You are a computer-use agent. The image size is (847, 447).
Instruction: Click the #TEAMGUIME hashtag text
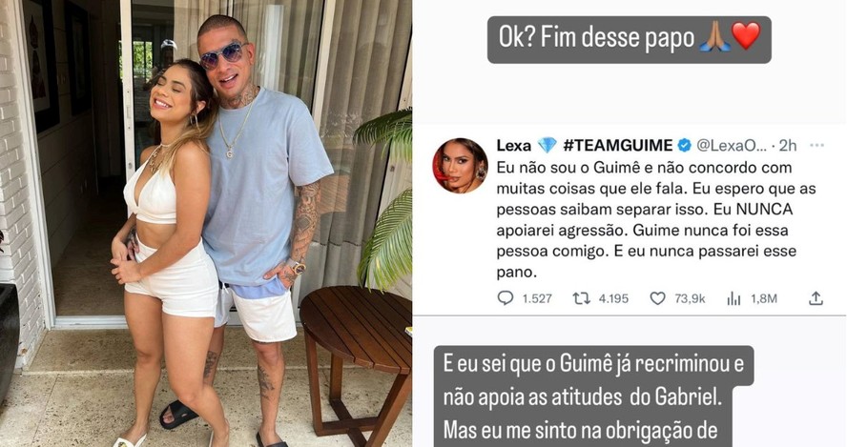pyautogui.click(x=617, y=145)
